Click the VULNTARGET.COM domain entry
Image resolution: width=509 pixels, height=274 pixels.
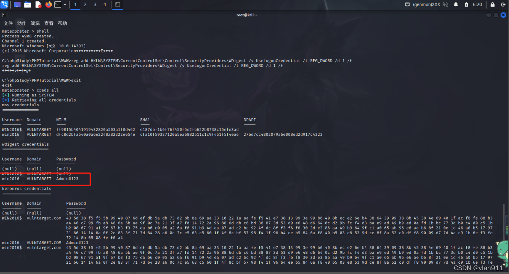pos(44,242)
